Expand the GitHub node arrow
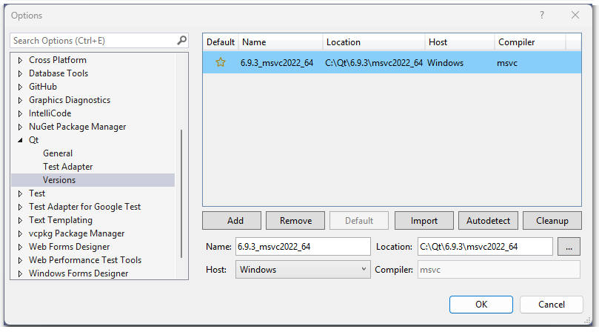The height and width of the screenshot is (332, 599). 20,87
